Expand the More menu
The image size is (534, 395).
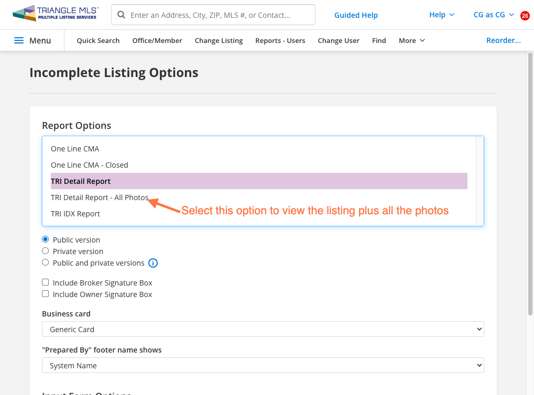pyautogui.click(x=412, y=40)
